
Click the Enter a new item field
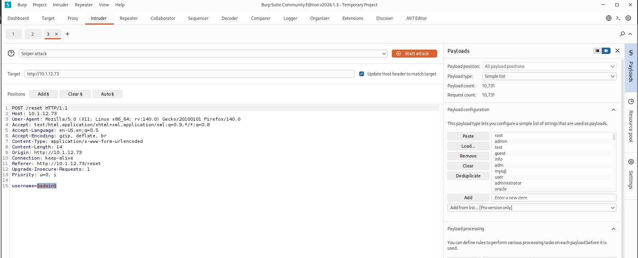point(553,198)
